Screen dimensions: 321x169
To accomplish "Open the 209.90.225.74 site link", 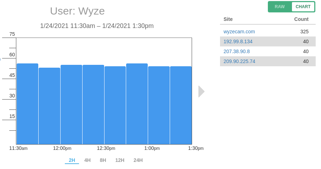I will tap(240, 61).
